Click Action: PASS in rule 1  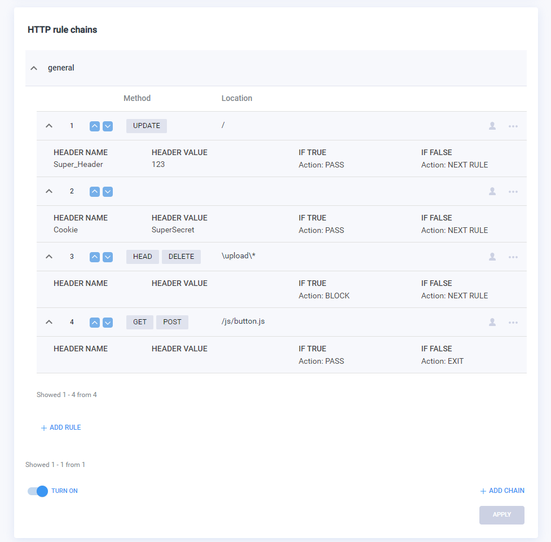click(321, 165)
